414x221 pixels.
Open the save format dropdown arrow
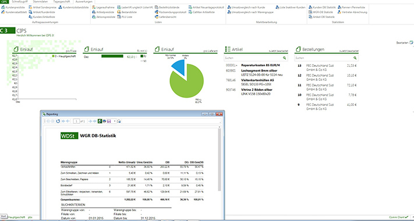tap(115, 121)
